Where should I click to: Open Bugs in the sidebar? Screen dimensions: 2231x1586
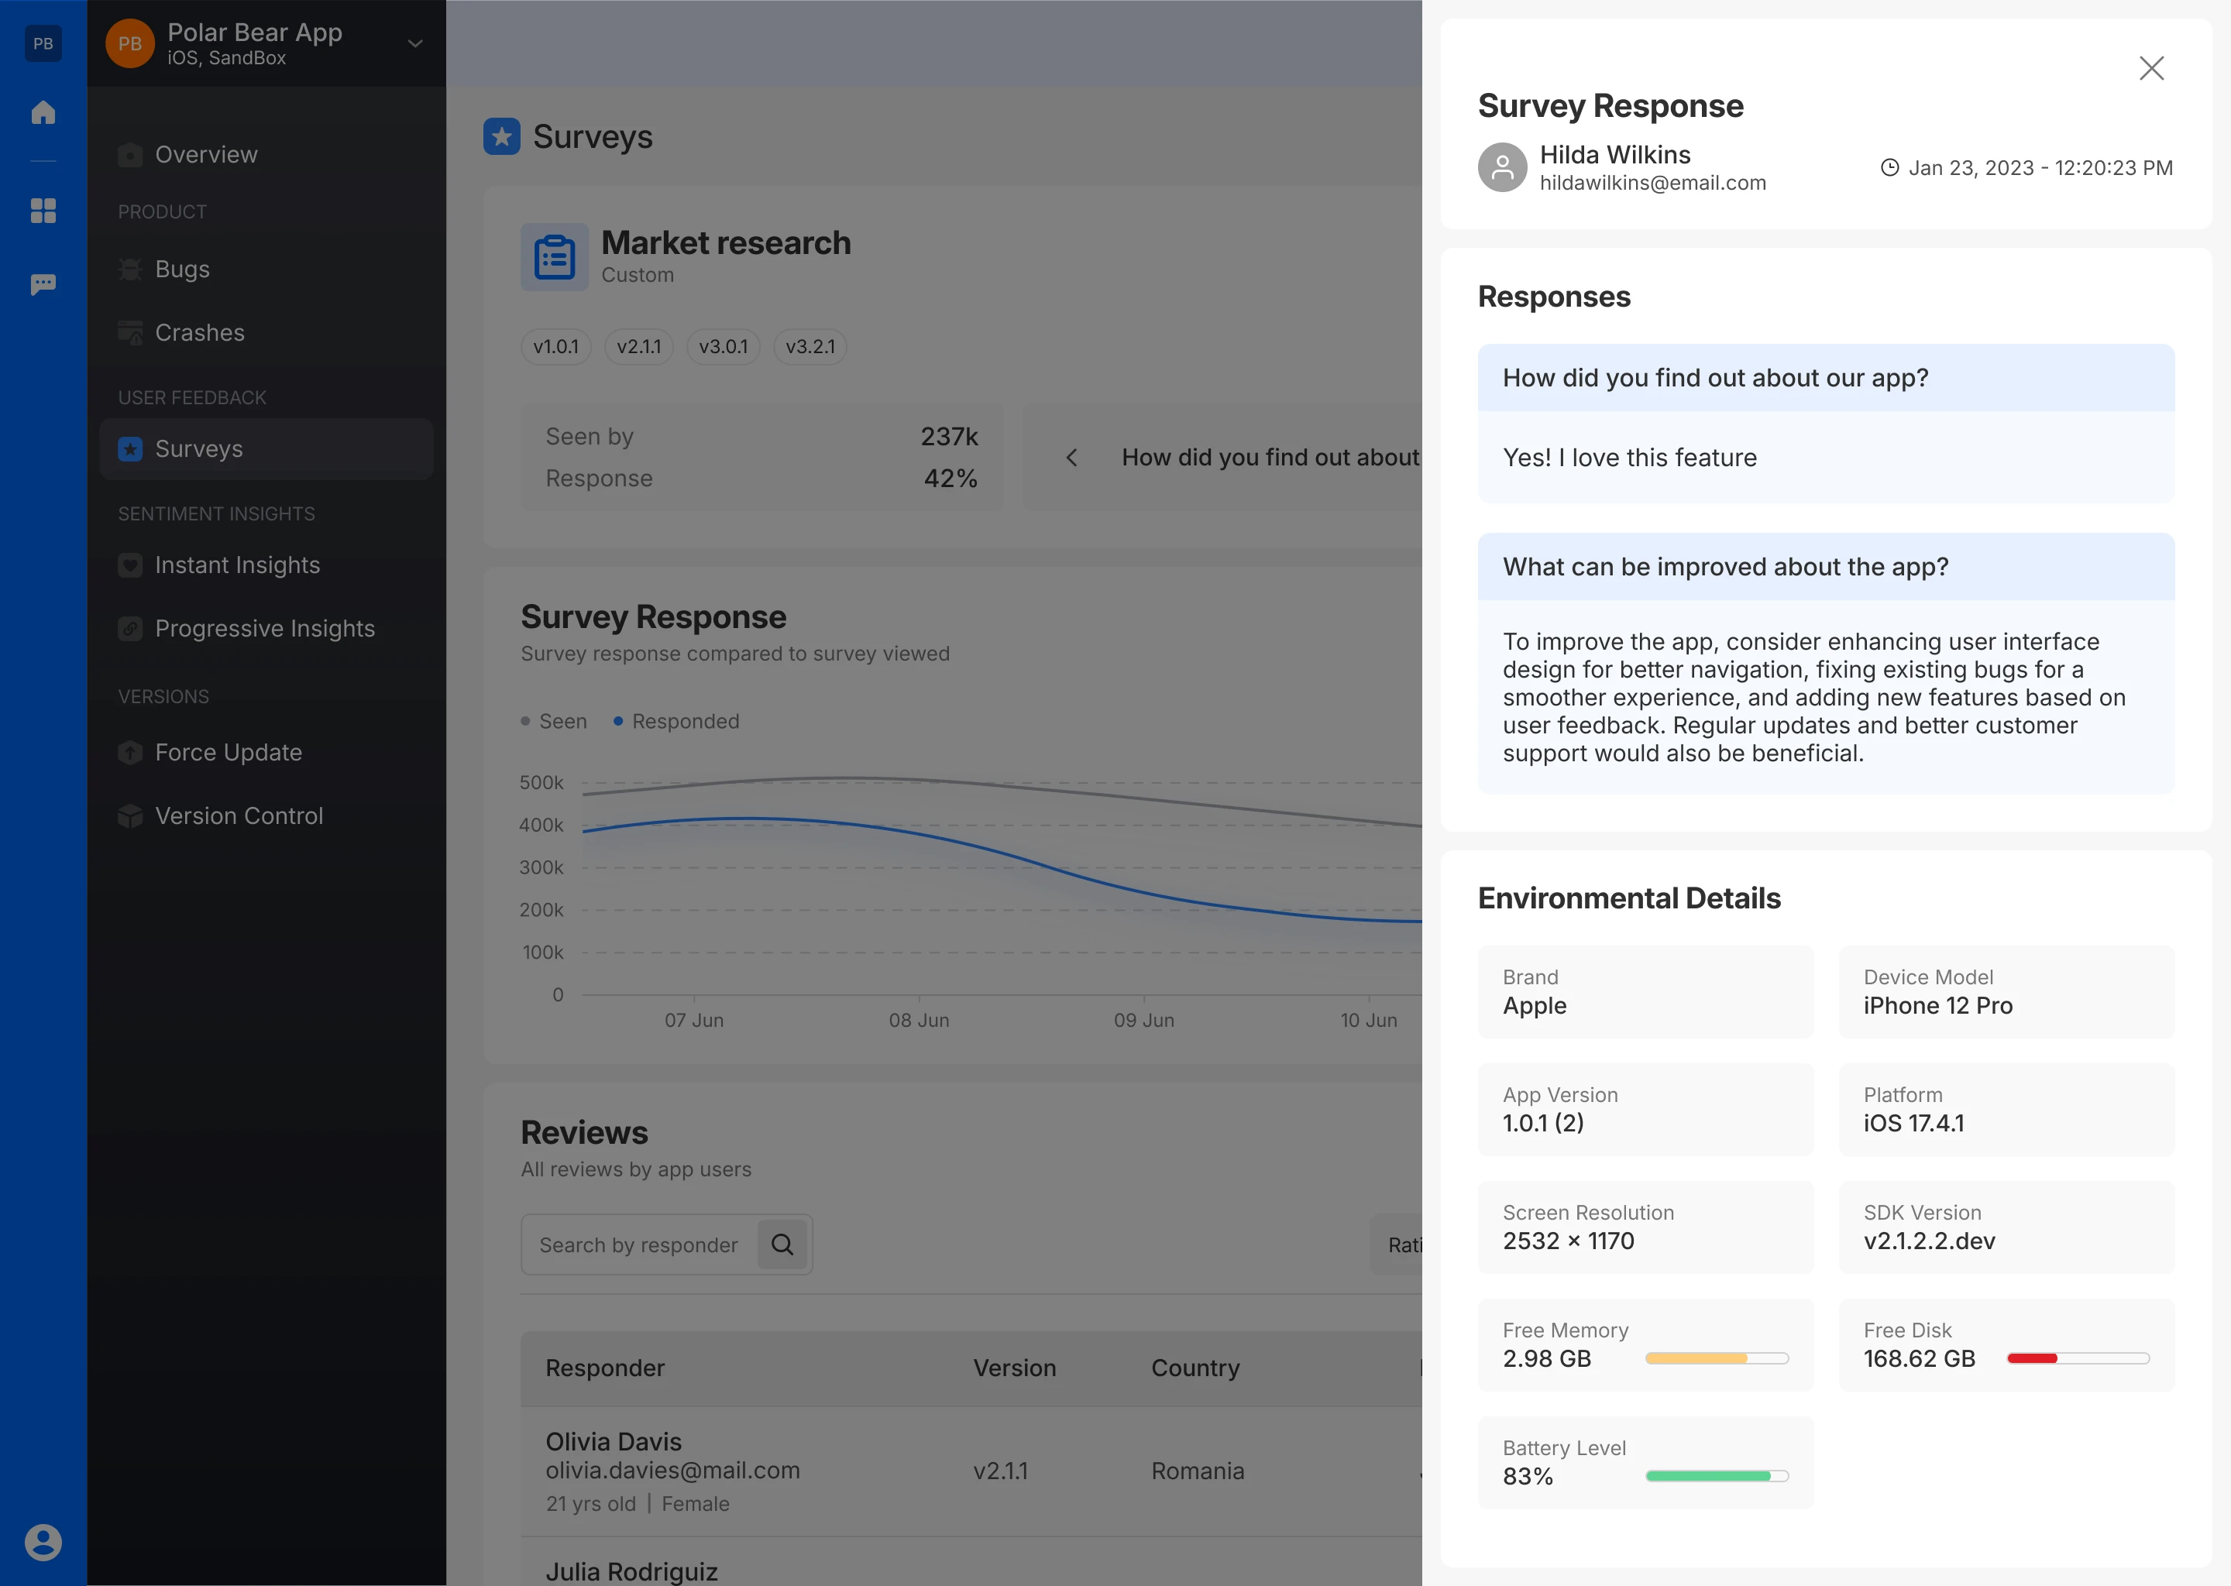(x=266, y=269)
